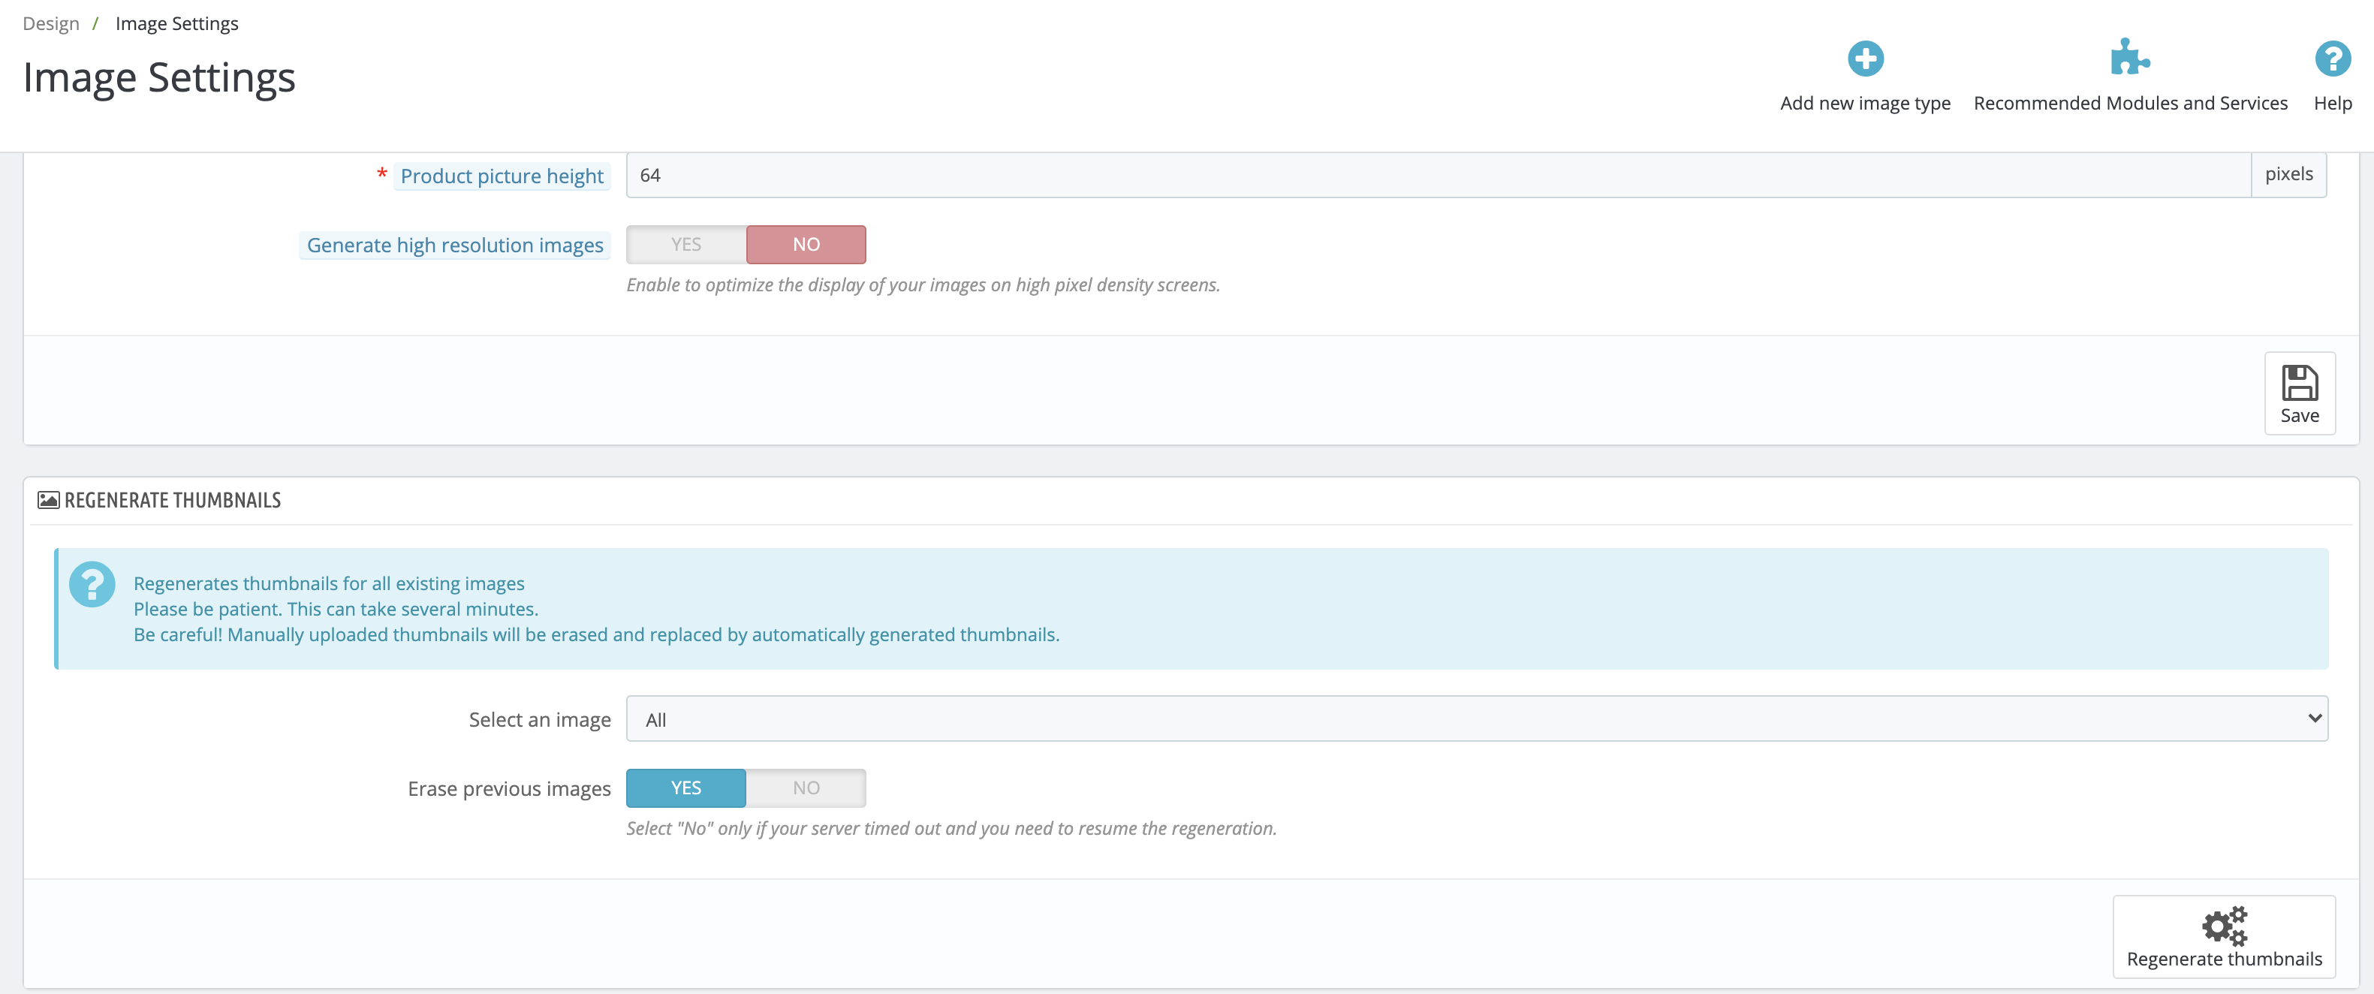Click the pixels unit addon
The width and height of the screenshot is (2374, 994).
point(2288,174)
